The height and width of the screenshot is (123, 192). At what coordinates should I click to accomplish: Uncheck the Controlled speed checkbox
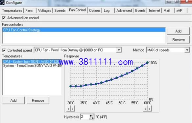(x=4, y=50)
